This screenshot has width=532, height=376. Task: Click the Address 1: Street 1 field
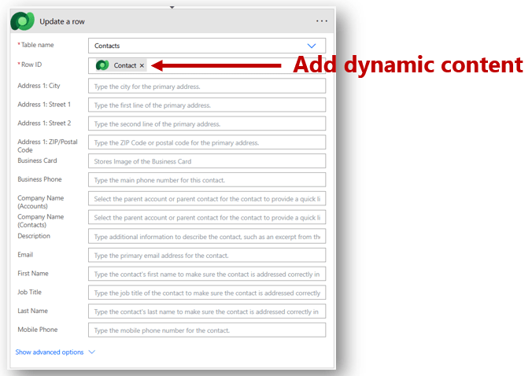[207, 105]
